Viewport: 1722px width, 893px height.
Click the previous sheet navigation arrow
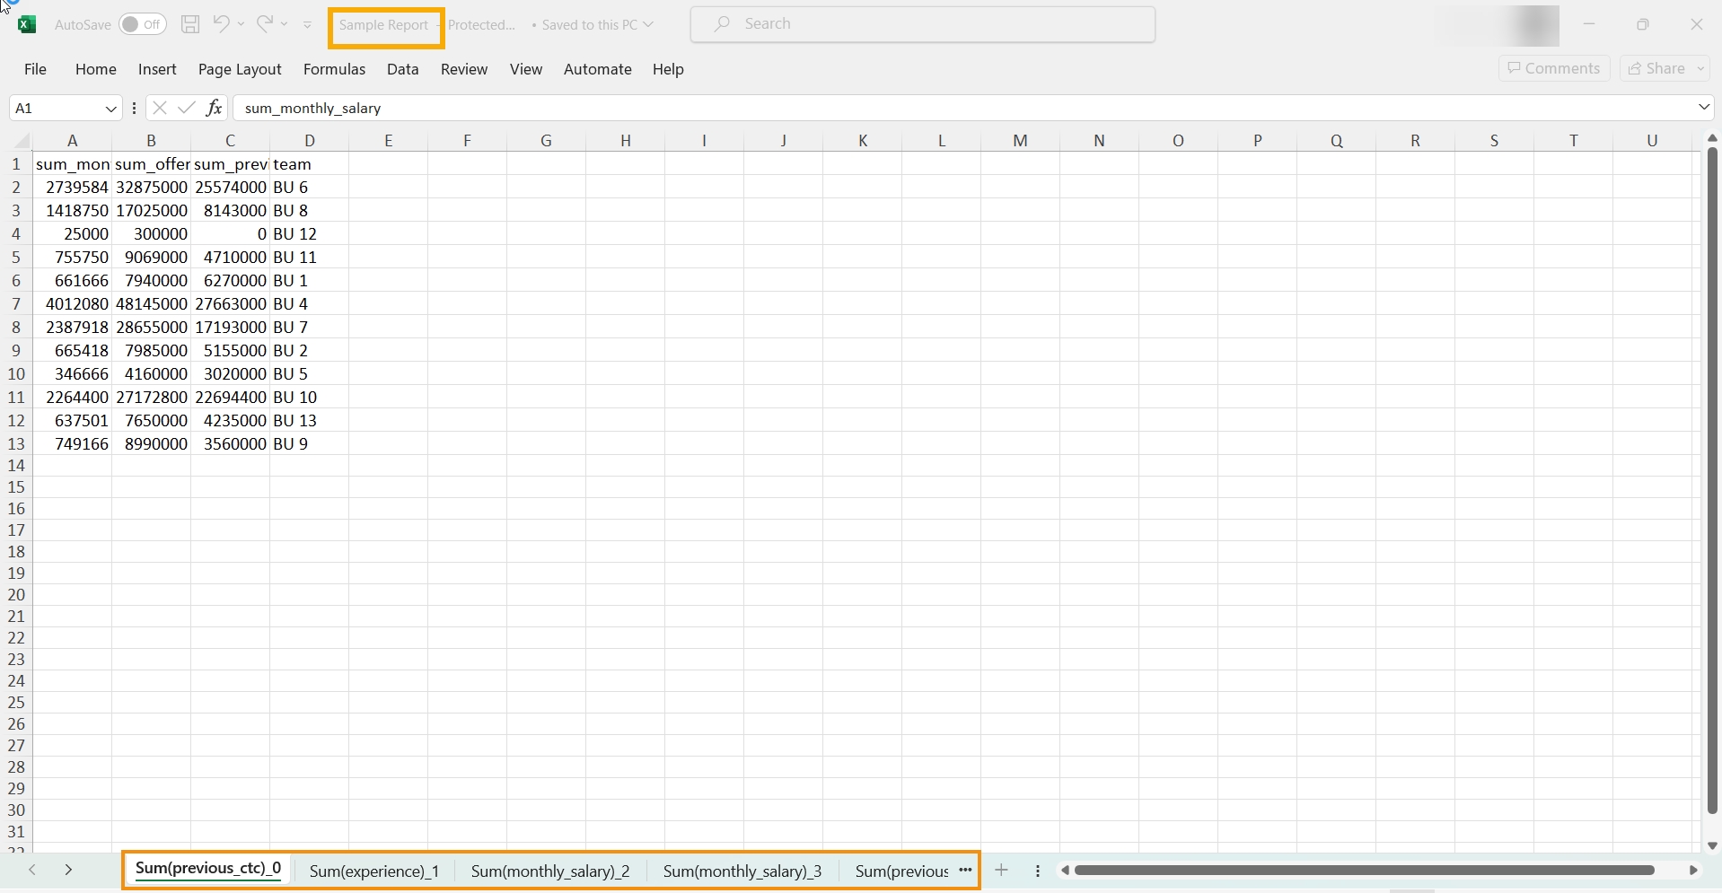pos(32,871)
